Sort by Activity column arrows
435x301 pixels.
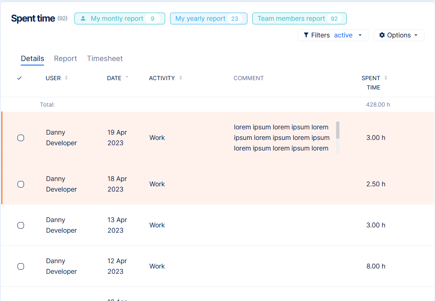[x=181, y=78]
